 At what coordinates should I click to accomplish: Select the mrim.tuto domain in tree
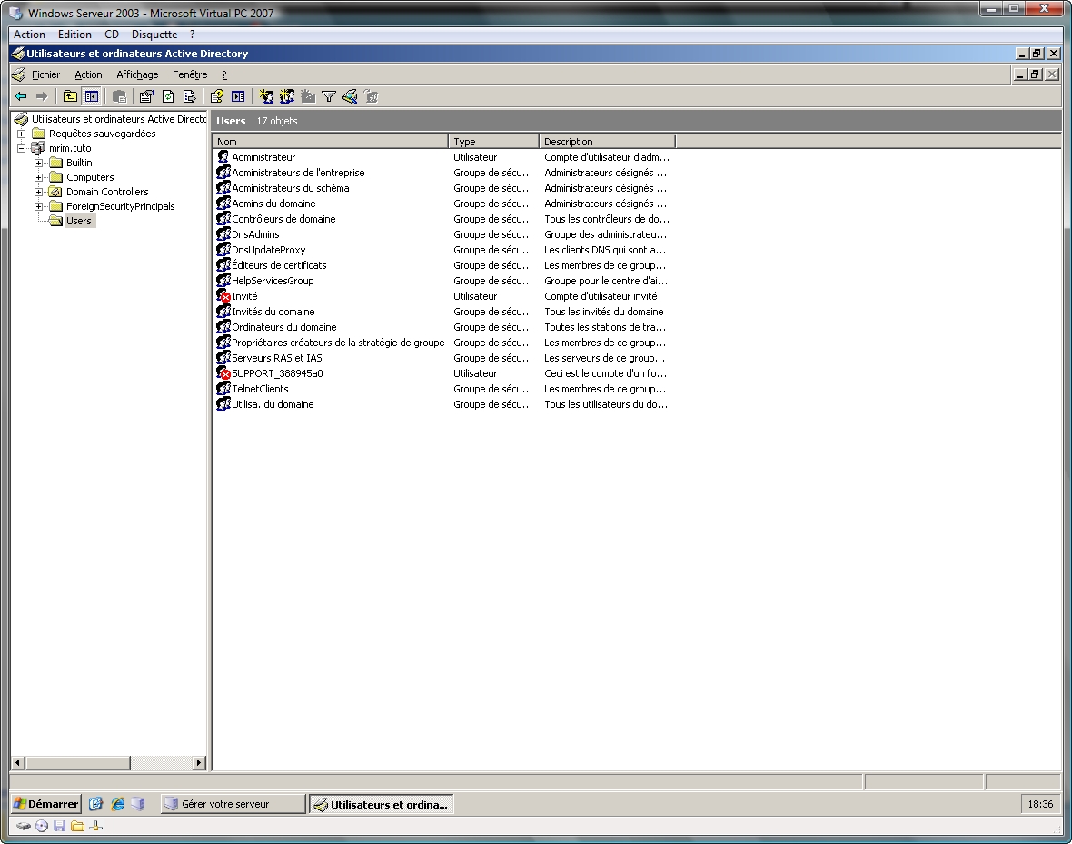click(x=70, y=148)
